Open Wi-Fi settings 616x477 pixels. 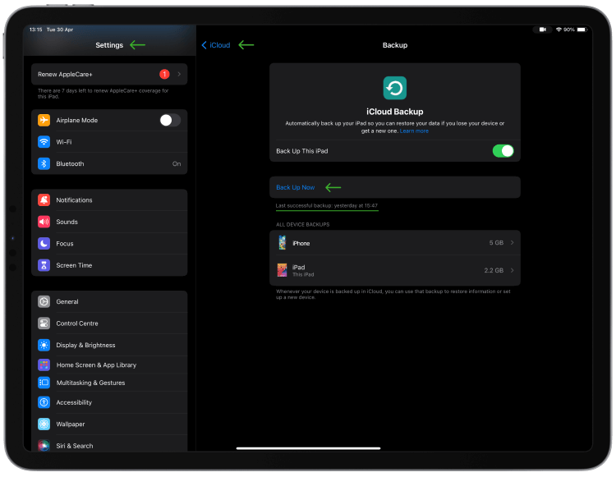coord(109,142)
